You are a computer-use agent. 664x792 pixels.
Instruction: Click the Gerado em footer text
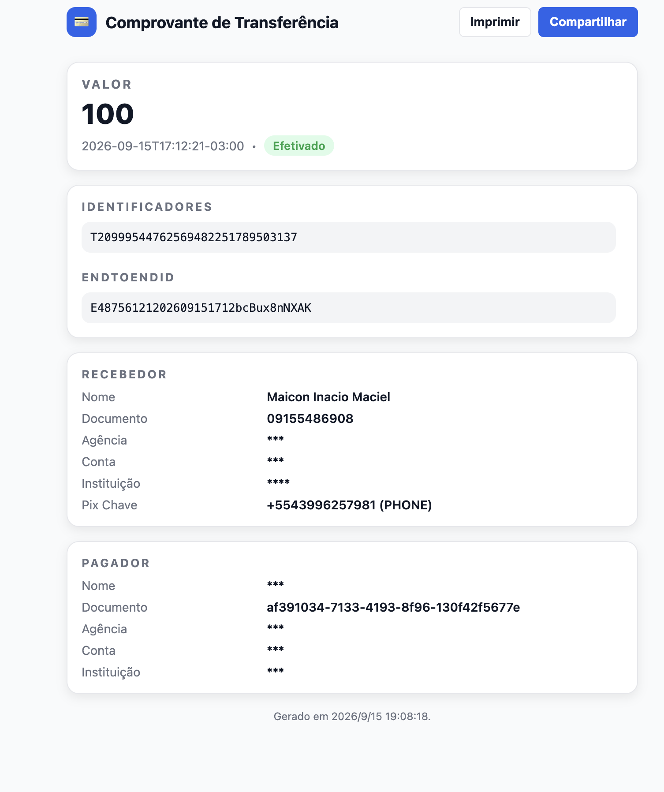coord(352,716)
